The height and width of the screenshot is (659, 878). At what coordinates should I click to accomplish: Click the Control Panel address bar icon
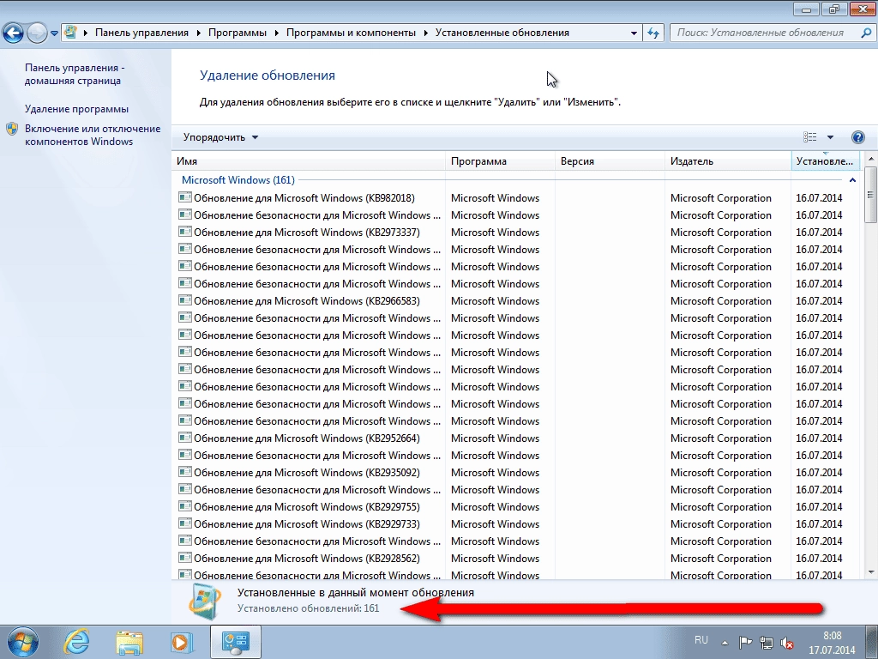pyautogui.click(x=70, y=33)
